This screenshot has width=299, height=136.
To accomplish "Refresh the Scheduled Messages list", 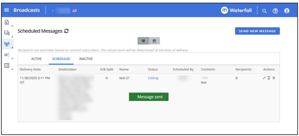I will click(x=66, y=31).
